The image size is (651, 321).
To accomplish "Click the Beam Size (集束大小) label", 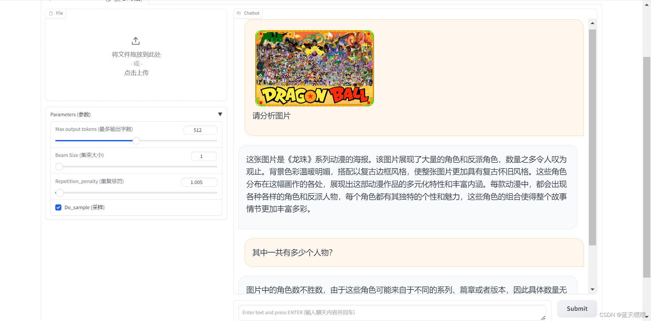I will (x=79, y=155).
